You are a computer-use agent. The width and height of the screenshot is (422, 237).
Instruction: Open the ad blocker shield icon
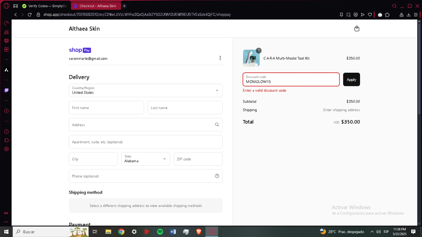coord(356,15)
